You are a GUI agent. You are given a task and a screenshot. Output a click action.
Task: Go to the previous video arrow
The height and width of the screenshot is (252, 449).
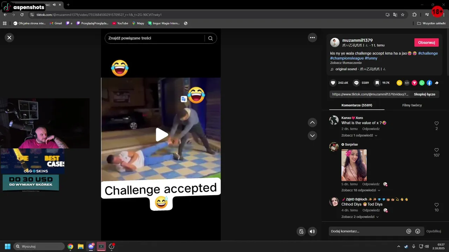pos(312,122)
